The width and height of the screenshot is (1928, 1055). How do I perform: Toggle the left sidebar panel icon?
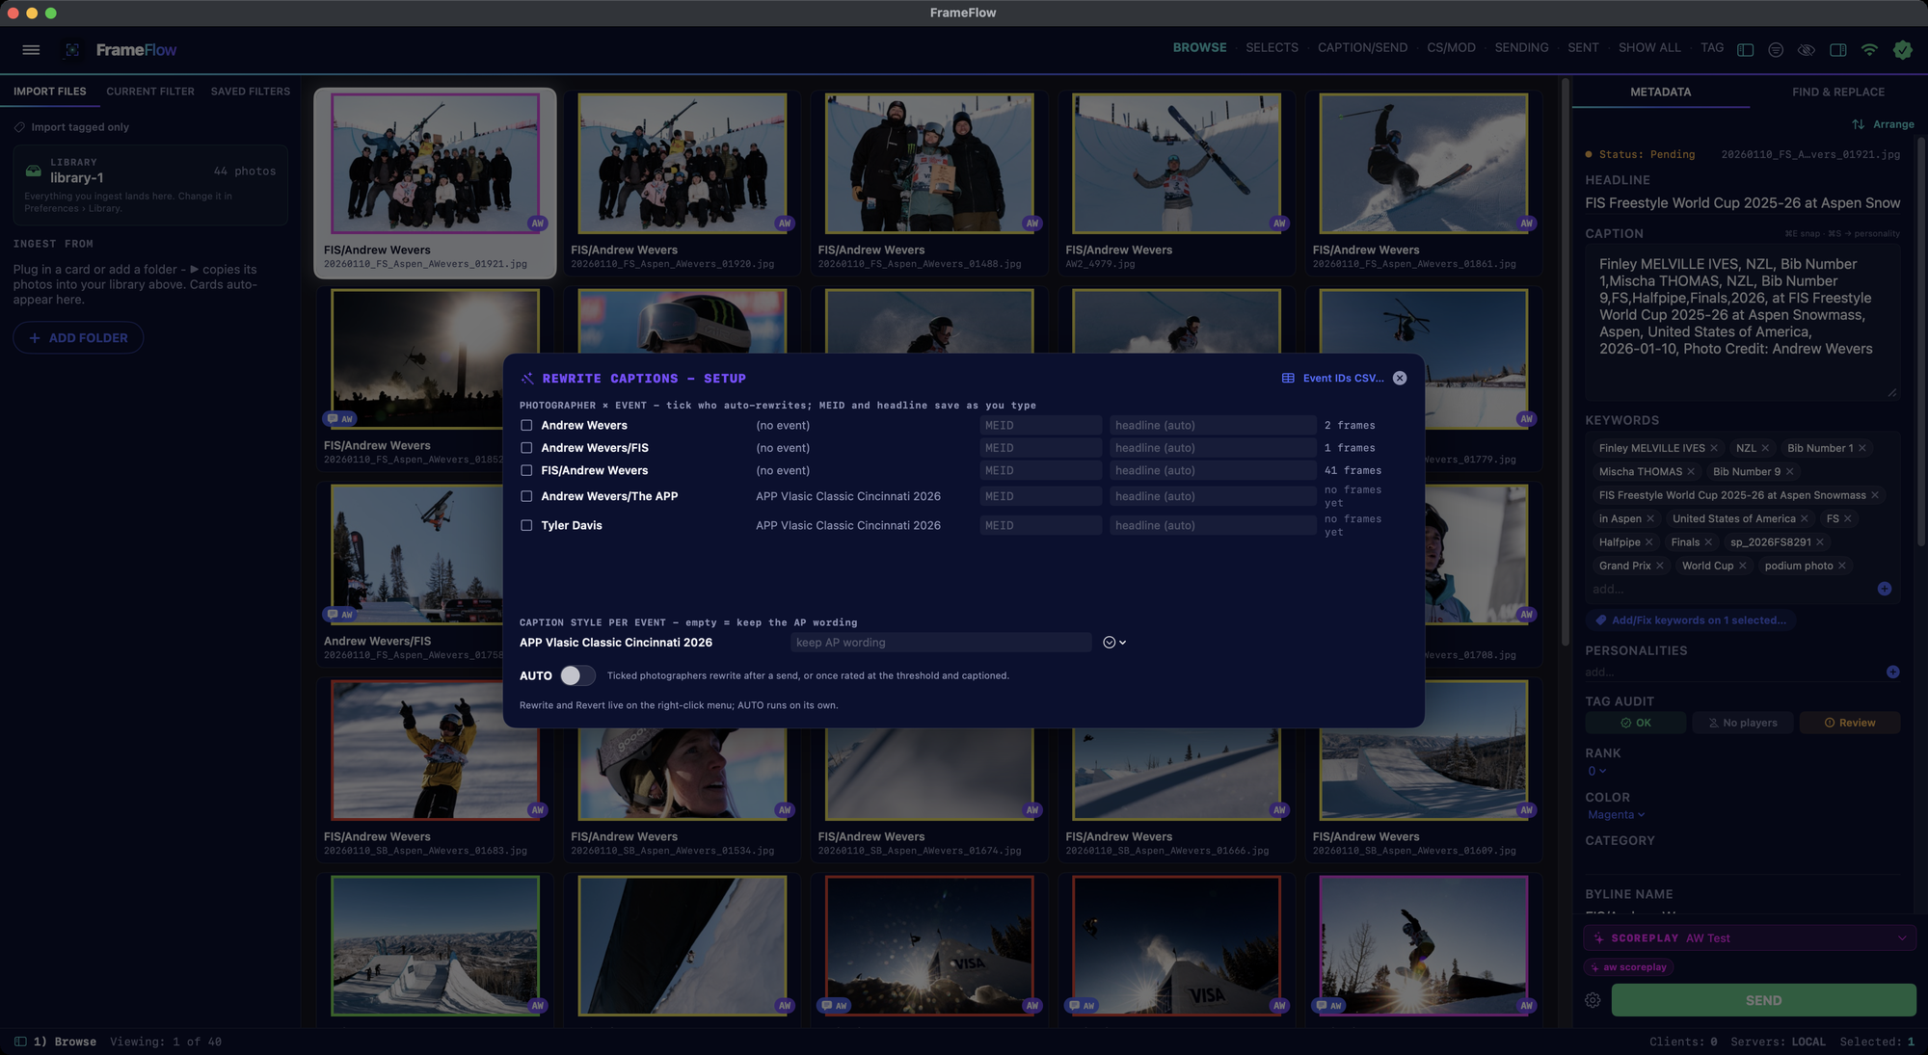tap(1745, 50)
